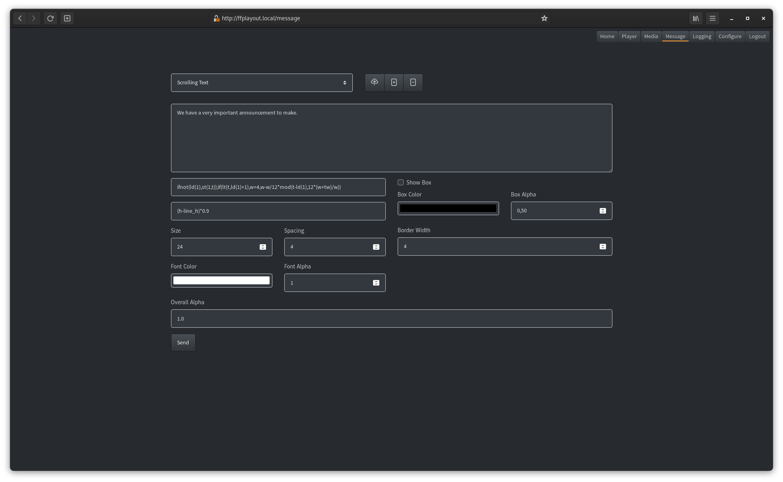Click the Font Alpha stepper

(x=376, y=283)
